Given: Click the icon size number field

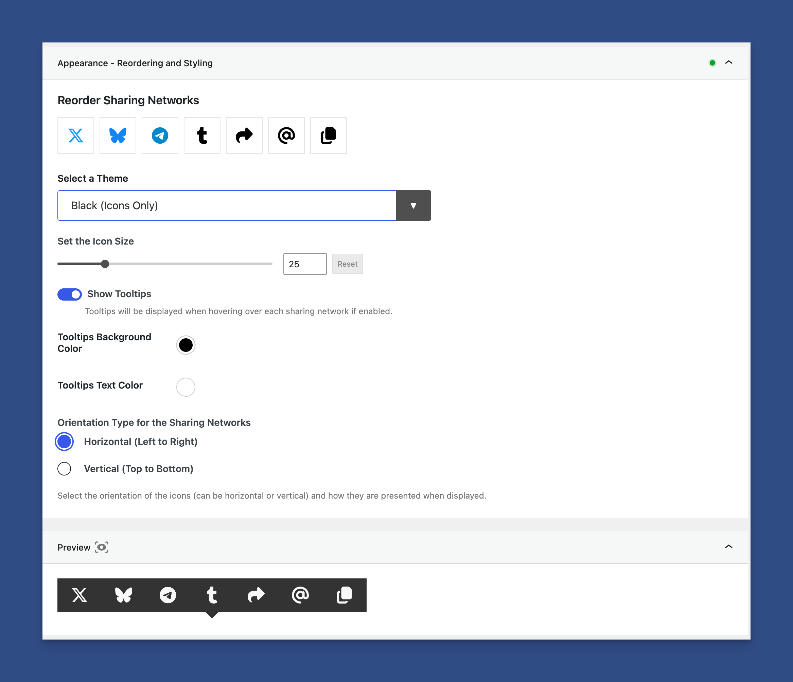Looking at the screenshot, I should tap(305, 264).
